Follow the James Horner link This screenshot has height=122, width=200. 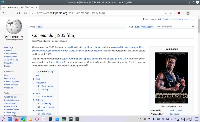point(56,62)
